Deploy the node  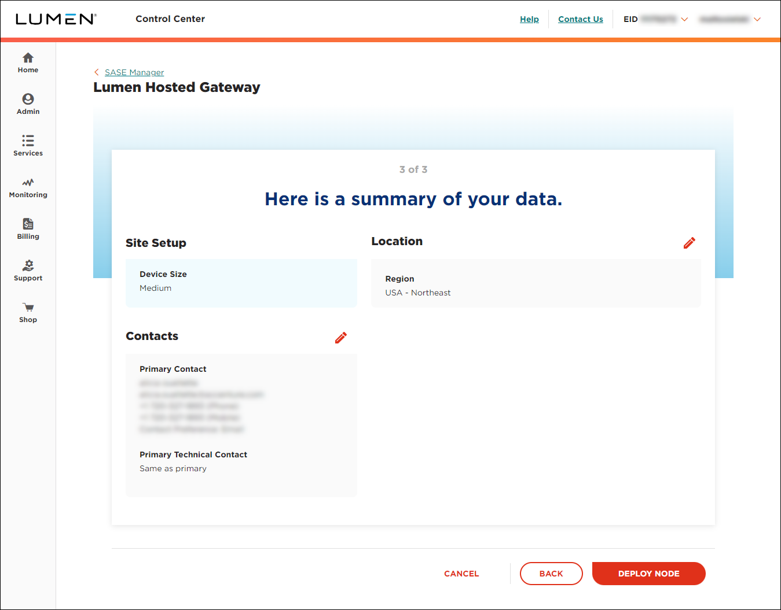point(648,573)
